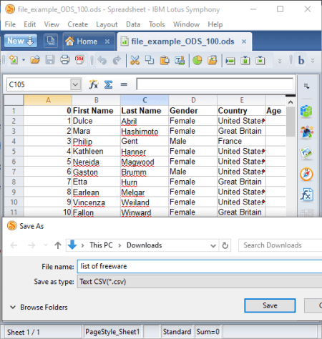322x339 pixels.
Task: Open the Function Wizard fx icon
Action: [94, 84]
